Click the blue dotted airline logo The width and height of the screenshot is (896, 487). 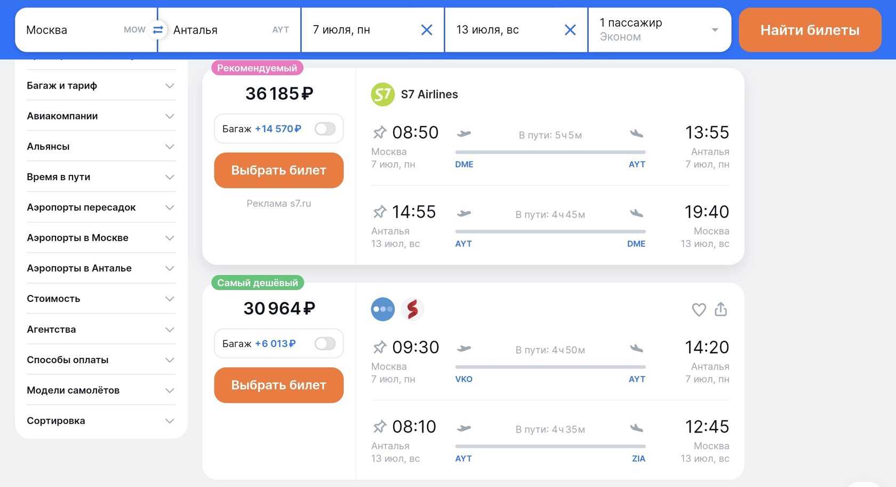382,309
